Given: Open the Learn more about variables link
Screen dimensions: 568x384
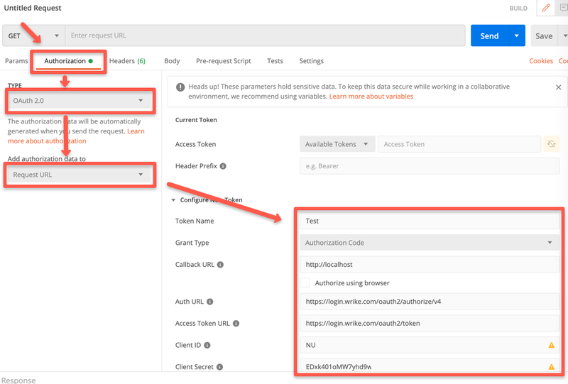Looking at the screenshot, I should (371, 97).
